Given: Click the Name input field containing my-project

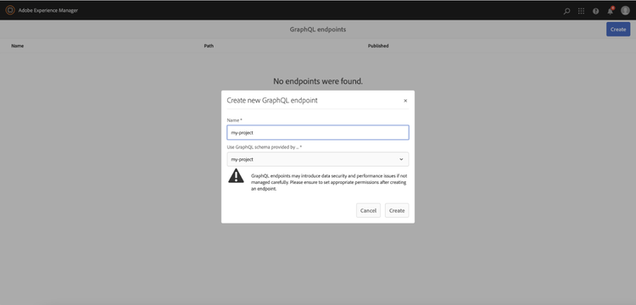Looking at the screenshot, I should coord(318,132).
